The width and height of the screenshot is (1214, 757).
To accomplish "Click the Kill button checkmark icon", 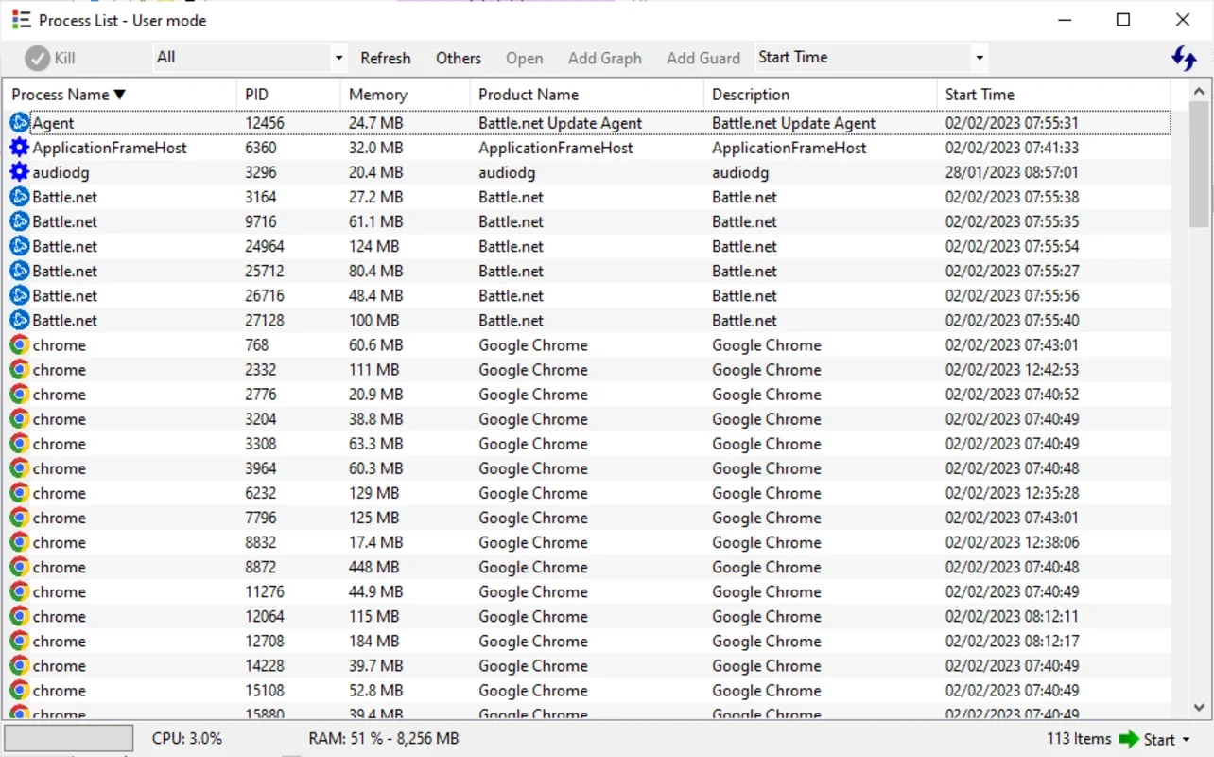I will tap(37, 59).
